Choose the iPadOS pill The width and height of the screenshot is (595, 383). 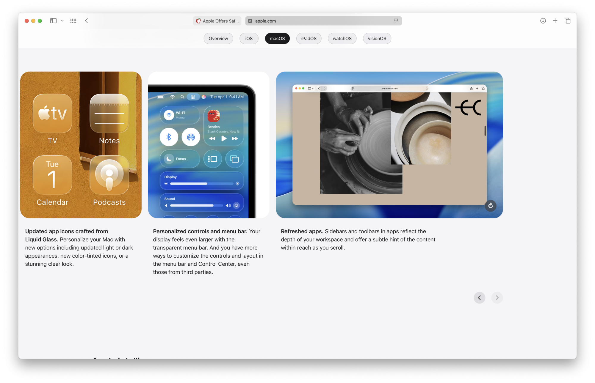pyautogui.click(x=309, y=39)
